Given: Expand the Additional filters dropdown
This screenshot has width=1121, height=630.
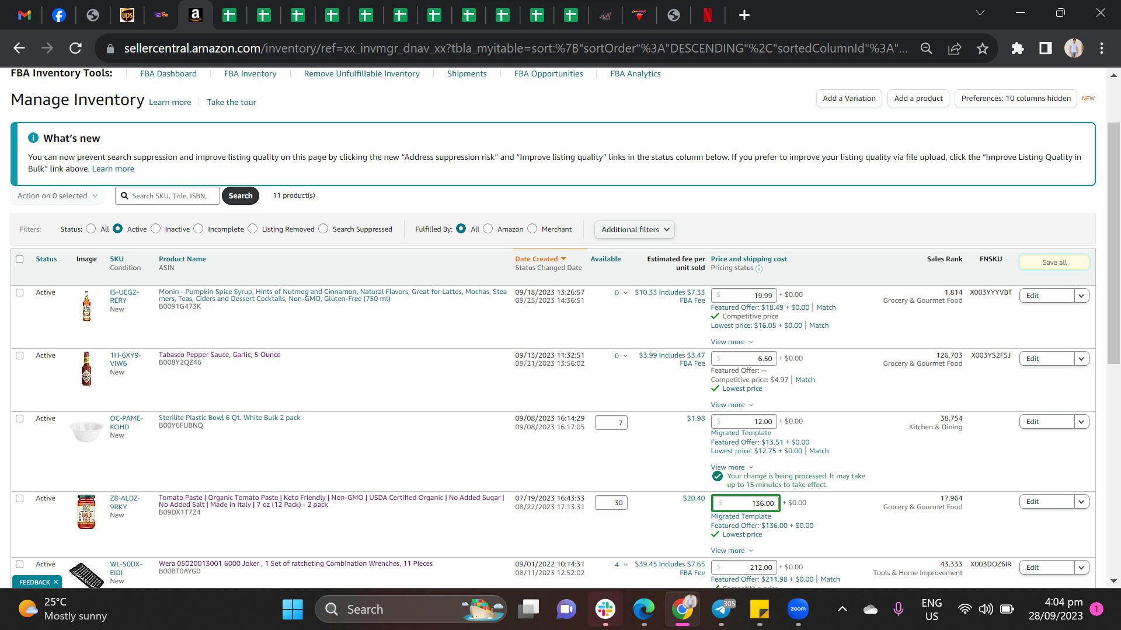Looking at the screenshot, I should coord(635,230).
